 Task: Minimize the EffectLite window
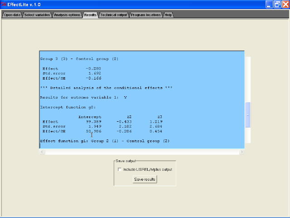[x=269, y=4]
